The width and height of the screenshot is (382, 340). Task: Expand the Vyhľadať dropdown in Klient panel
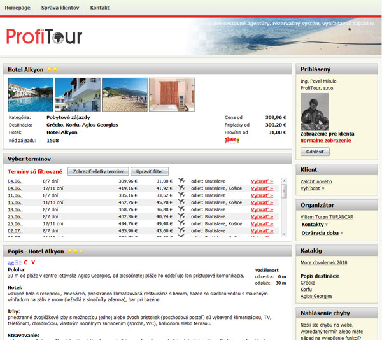point(313,188)
